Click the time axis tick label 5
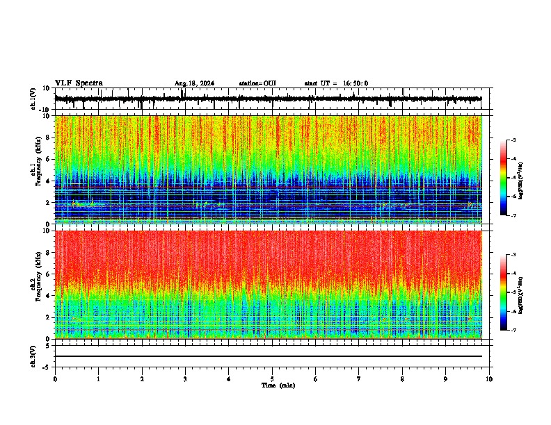Image resolution: width=551 pixels, height=425 pixels. [x=272, y=379]
